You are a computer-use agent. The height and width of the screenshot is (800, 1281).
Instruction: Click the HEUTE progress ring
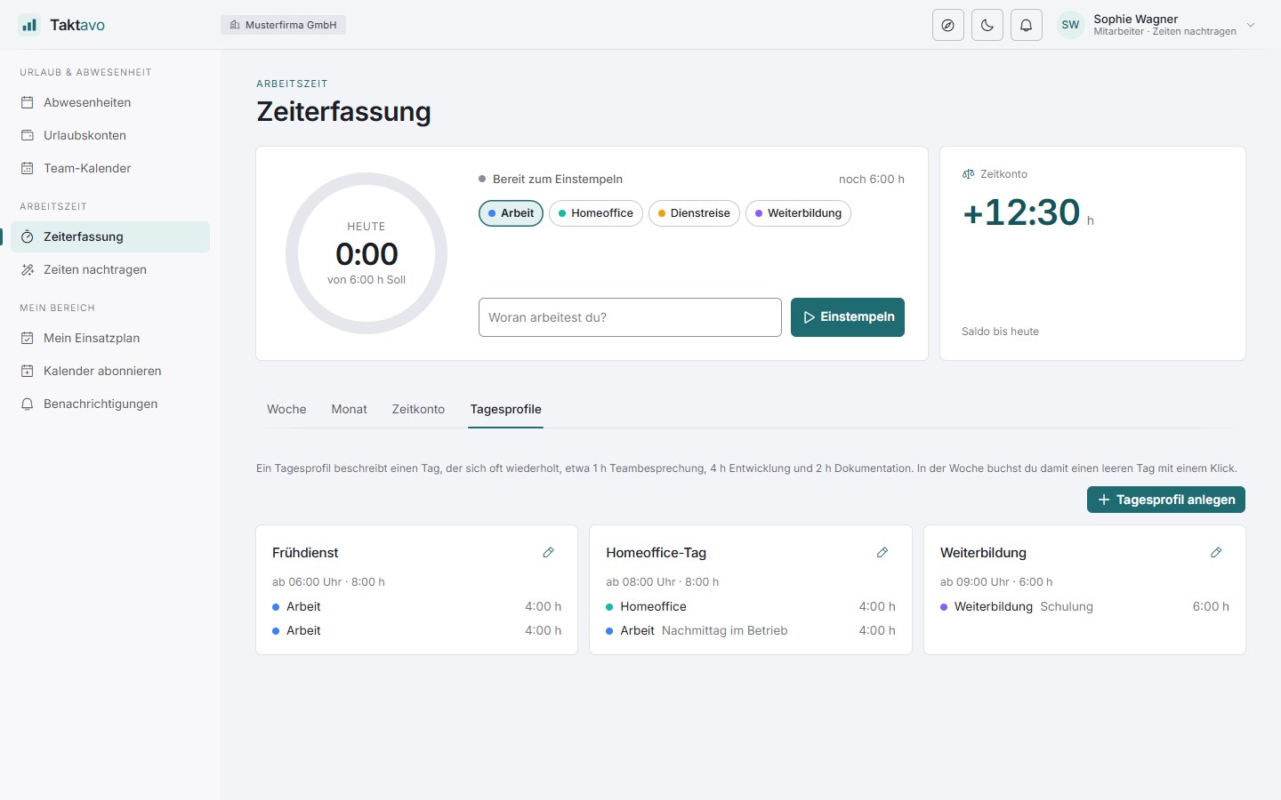tap(367, 253)
